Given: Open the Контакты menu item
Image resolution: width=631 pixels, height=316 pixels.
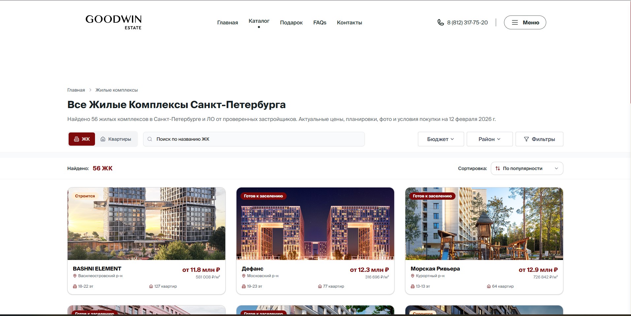Looking at the screenshot, I should coord(349,22).
